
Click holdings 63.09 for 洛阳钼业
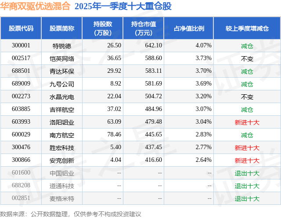(114, 122)
